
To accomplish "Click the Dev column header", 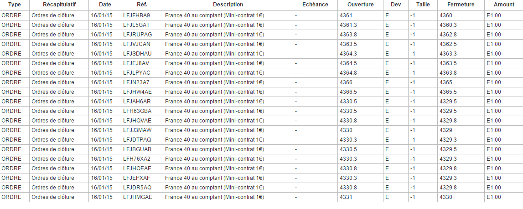I will (x=396, y=5).
